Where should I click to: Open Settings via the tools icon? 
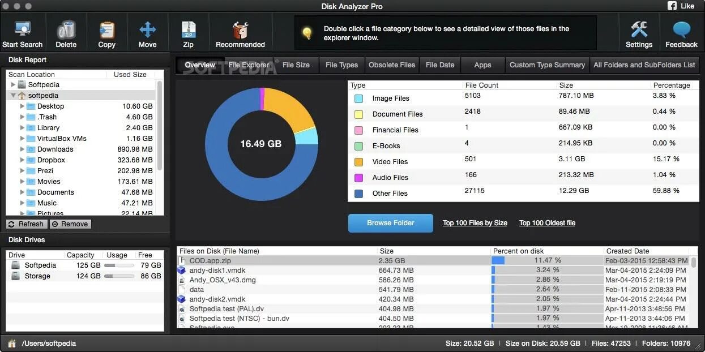coord(639,29)
